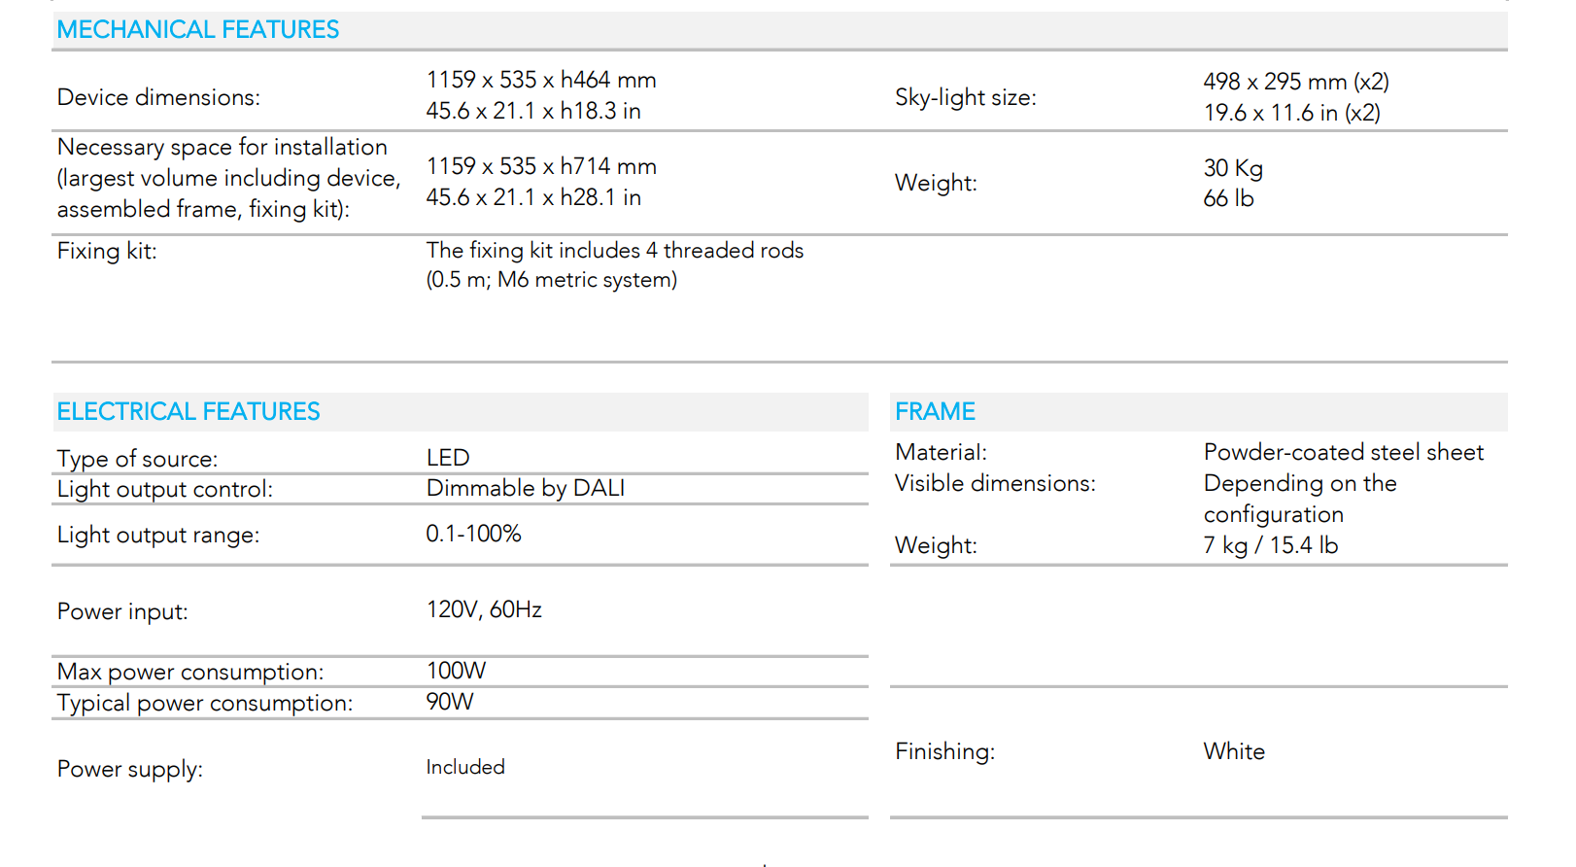Click the FRAME section heading
The width and height of the screenshot is (1576, 867).
(935, 412)
